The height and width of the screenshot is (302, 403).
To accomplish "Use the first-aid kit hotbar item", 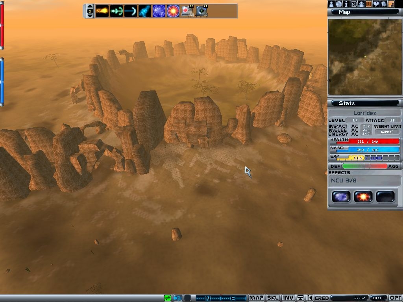I will pyautogui.click(x=187, y=11).
